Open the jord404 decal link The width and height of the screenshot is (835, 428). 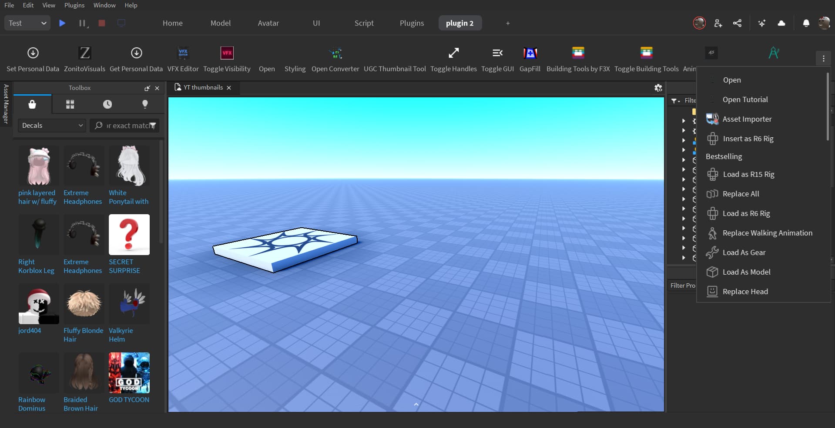(29, 330)
